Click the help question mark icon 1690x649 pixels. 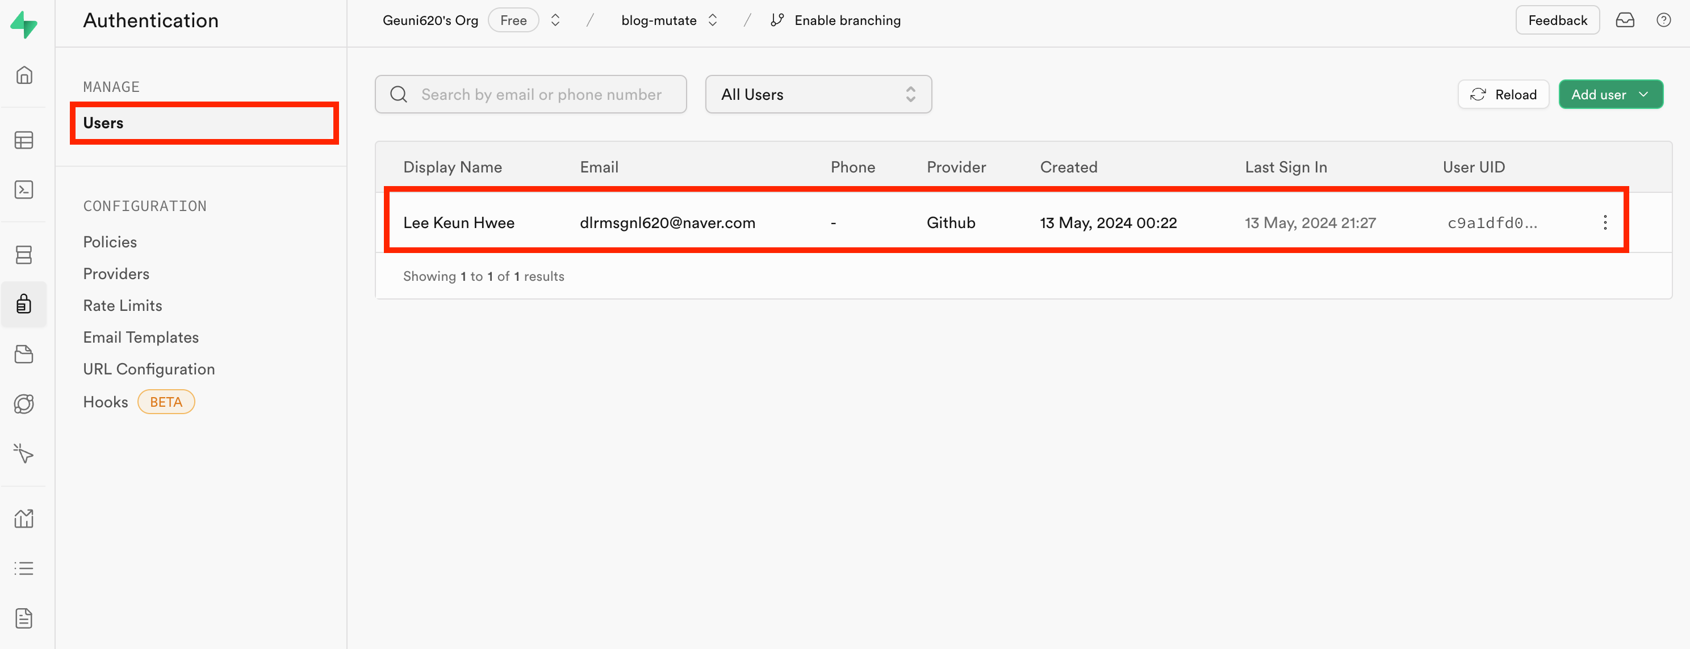click(1663, 20)
